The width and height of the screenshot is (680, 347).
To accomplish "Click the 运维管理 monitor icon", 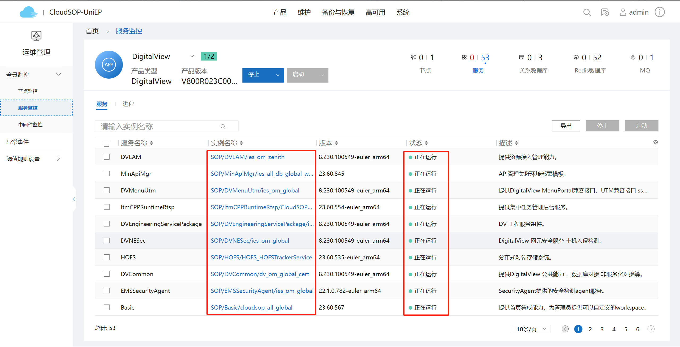I will (x=36, y=36).
